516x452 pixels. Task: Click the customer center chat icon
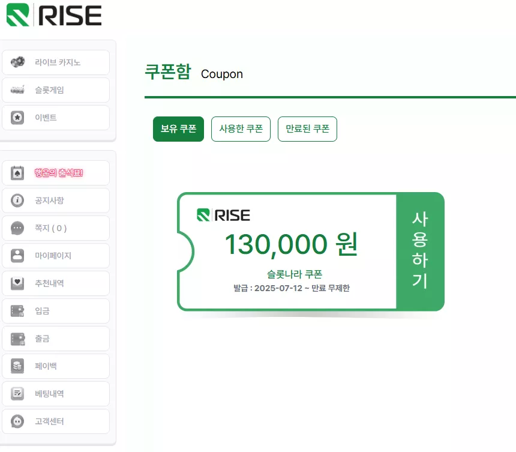tap(17, 421)
